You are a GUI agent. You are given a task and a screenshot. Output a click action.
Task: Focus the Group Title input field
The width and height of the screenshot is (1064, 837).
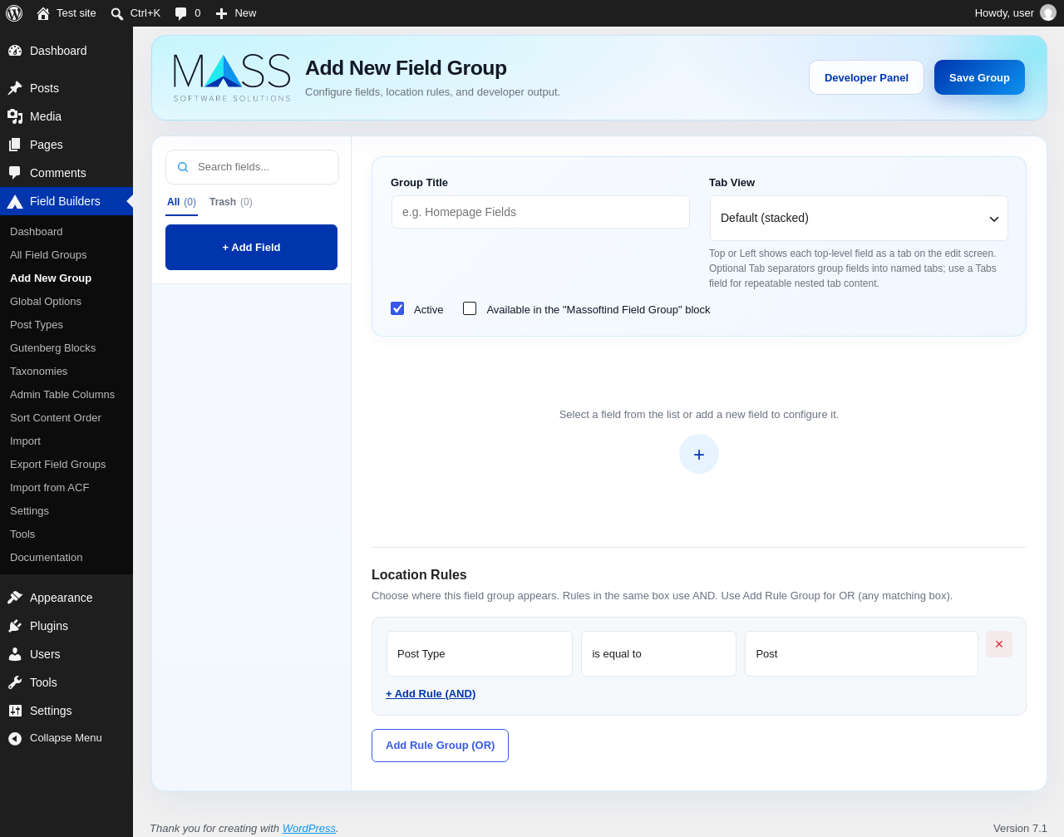[540, 212]
